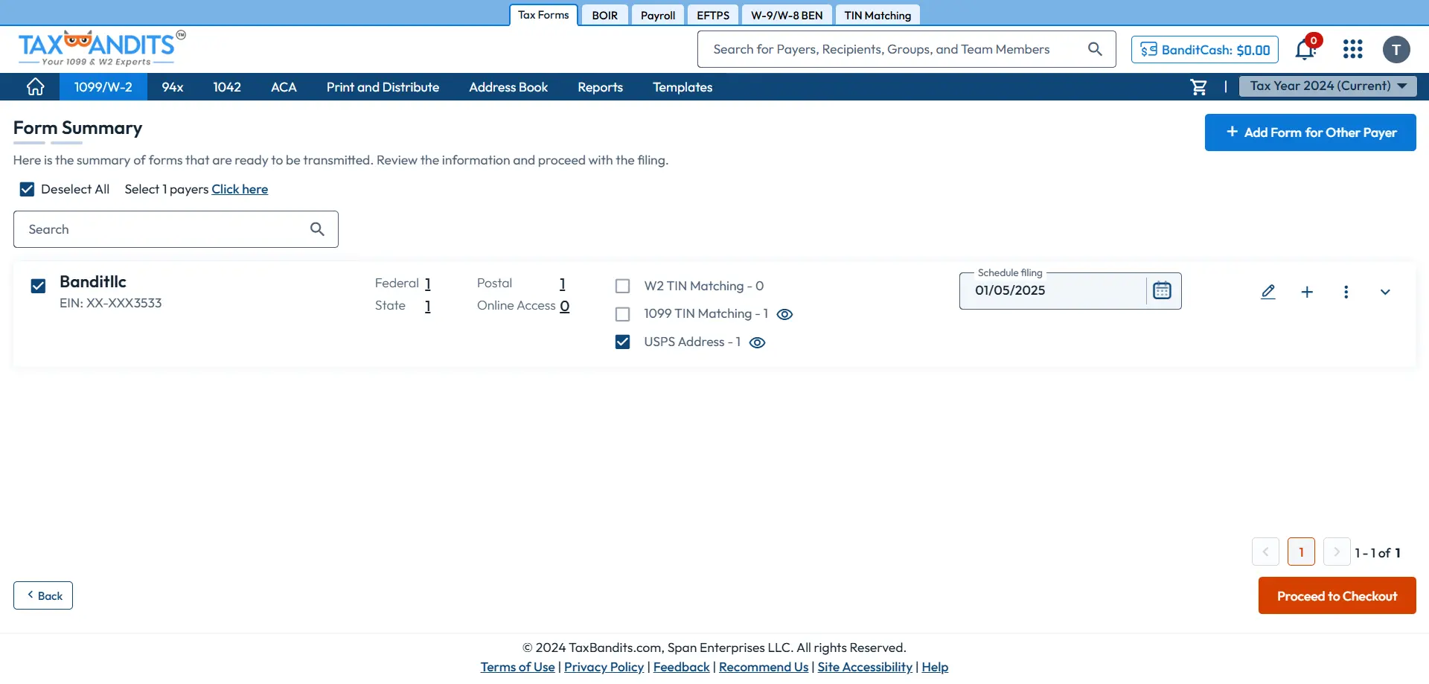
Task: Open the shopping cart
Action: 1198,87
